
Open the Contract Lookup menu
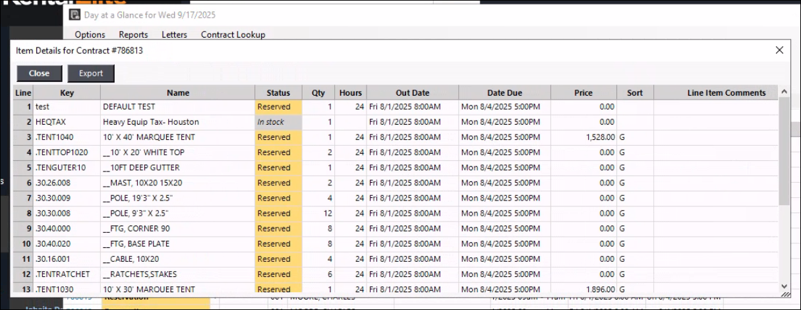pos(233,34)
